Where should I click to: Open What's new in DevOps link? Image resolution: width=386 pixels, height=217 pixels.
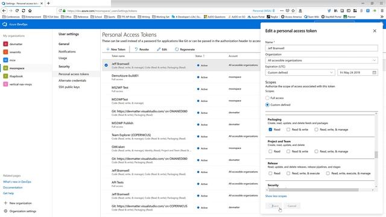17,181
